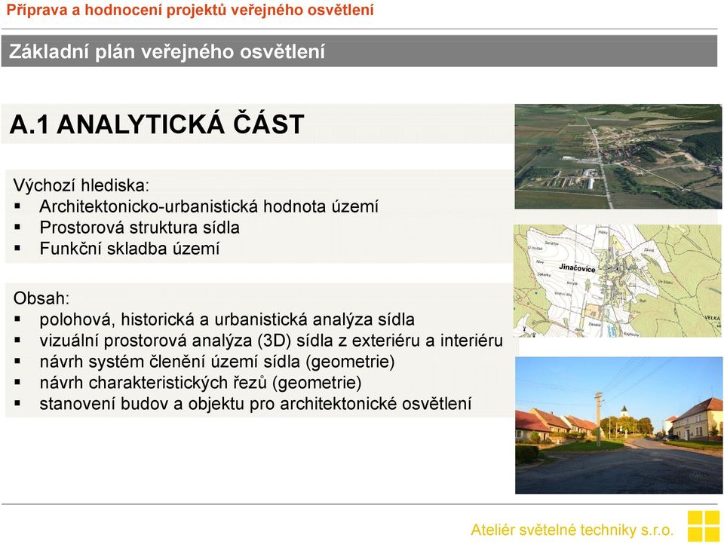Click the yellow squares logo icon
Viewport: 724px width, 544px height.
coord(703,526)
